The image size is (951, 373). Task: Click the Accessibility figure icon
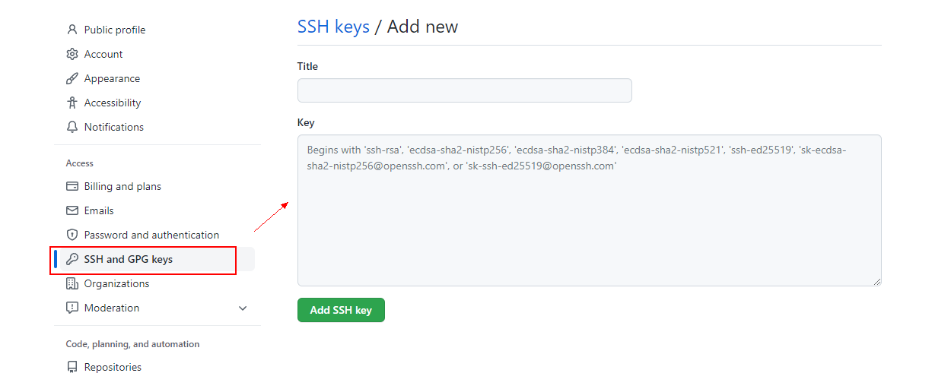(x=72, y=103)
